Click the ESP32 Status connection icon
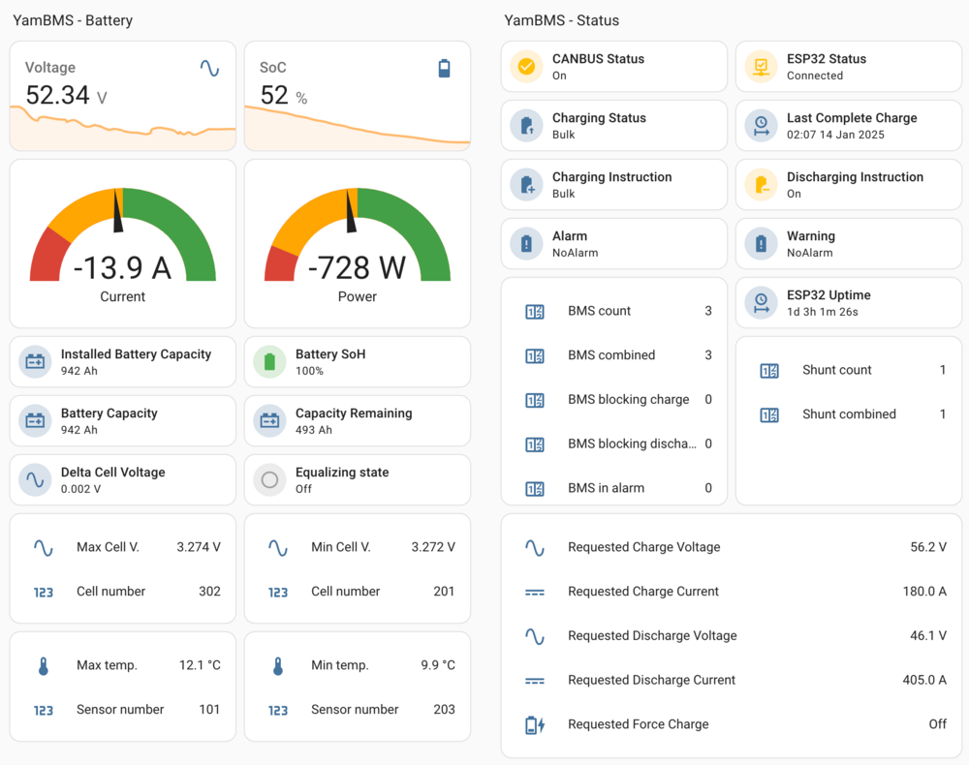 click(x=761, y=67)
